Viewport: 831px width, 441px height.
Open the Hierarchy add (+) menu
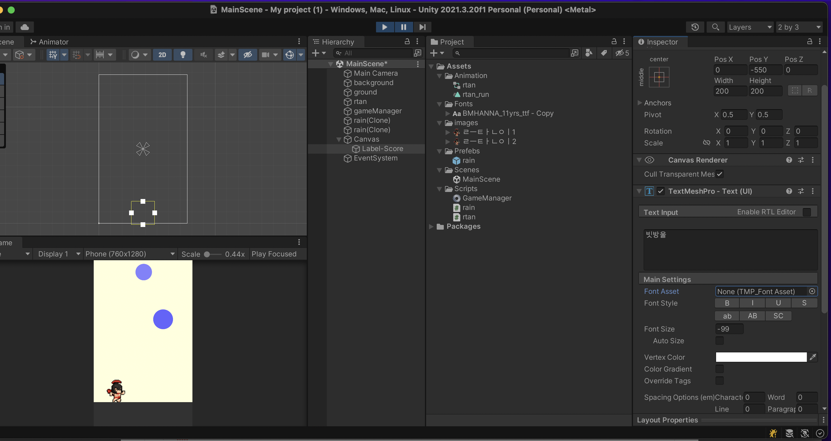[x=319, y=53]
